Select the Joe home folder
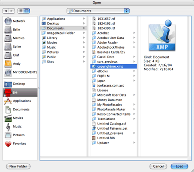Image resolution: width=194 pixels, height=172 pixels. pos(20,92)
